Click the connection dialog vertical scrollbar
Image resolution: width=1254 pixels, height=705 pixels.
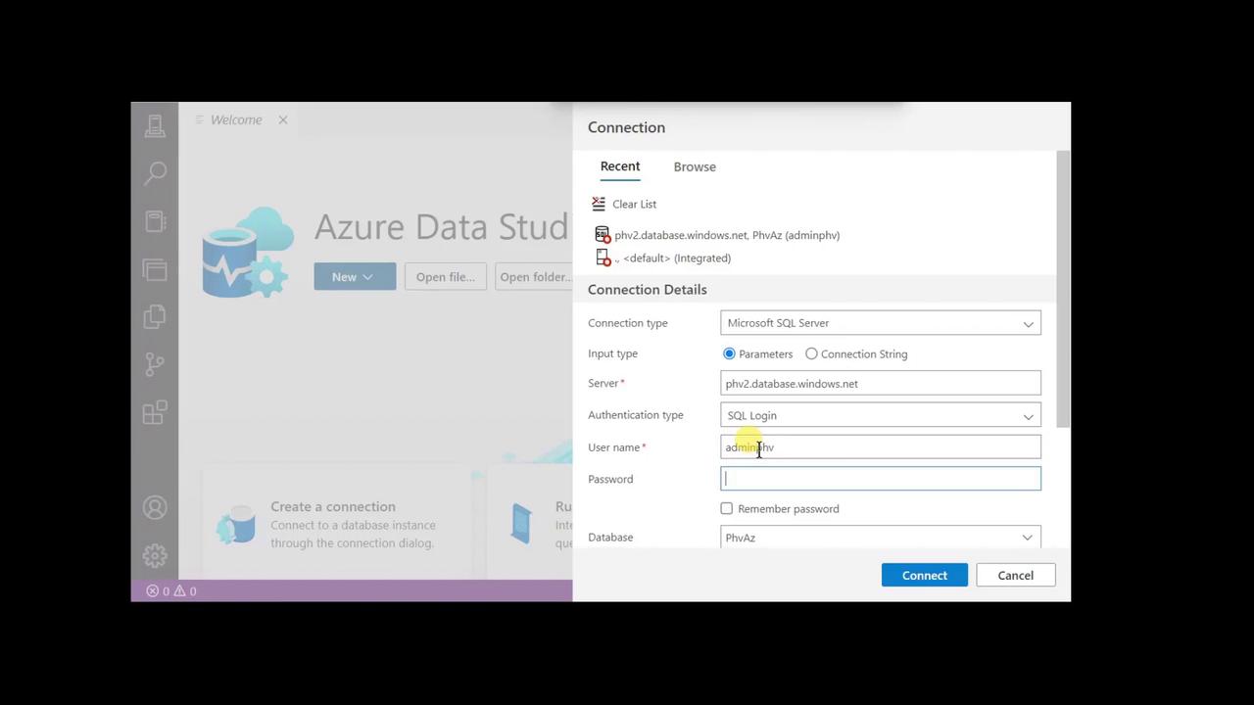(1063, 289)
